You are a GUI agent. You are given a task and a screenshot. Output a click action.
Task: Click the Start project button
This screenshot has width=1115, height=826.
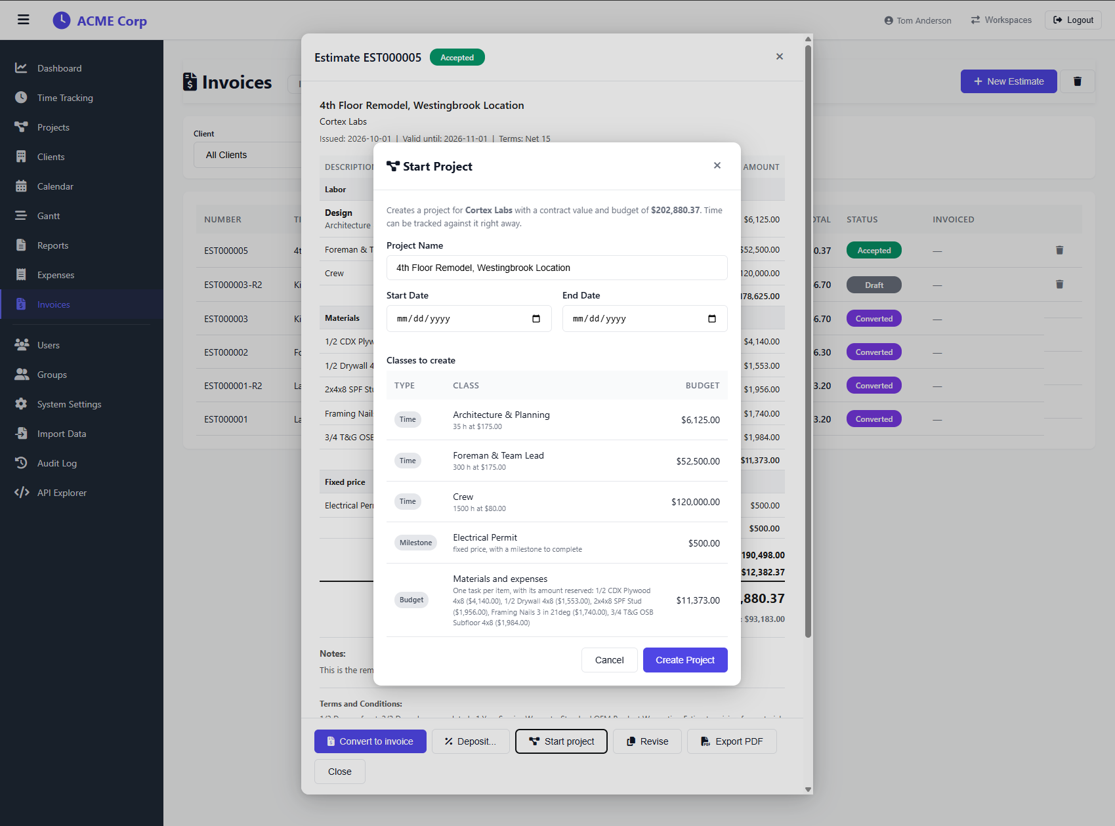561,741
